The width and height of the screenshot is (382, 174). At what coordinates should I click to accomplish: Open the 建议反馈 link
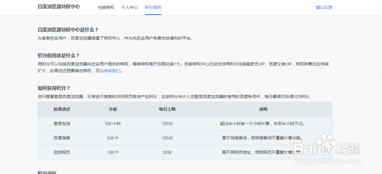(324, 7)
